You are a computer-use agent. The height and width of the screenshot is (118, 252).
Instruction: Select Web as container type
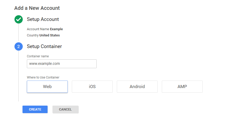(x=47, y=87)
